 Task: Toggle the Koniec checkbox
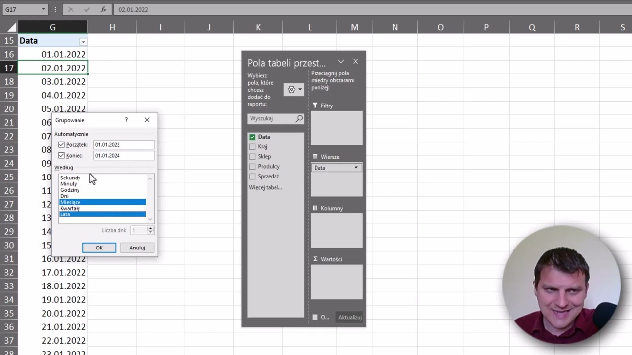coord(61,155)
